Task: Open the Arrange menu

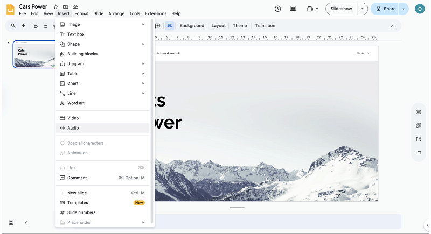Action: [116, 13]
